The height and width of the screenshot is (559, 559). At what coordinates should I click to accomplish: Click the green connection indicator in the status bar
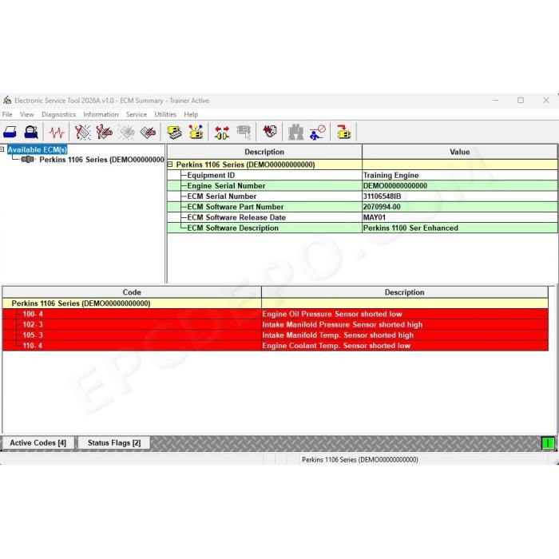pyautogui.click(x=548, y=443)
